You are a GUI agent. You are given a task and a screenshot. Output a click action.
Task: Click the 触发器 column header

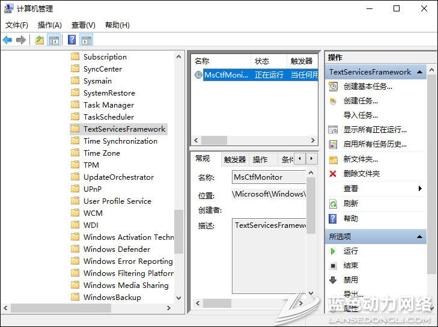pos(303,61)
